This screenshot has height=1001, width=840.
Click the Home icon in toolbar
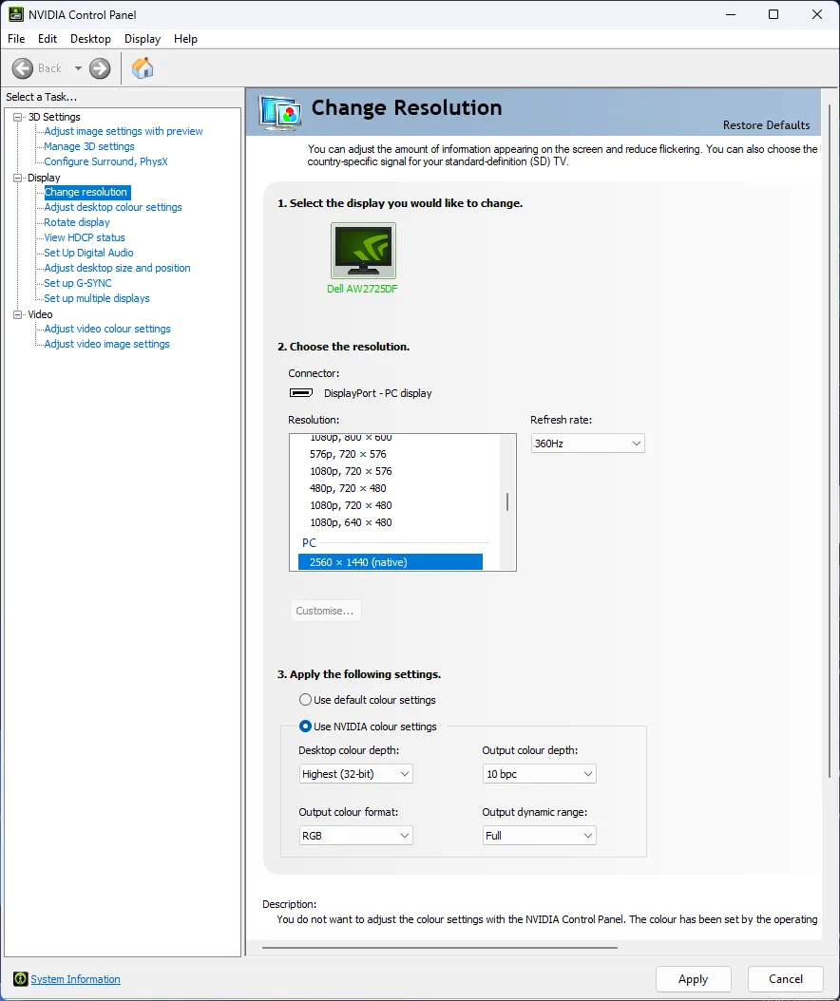tap(143, 68)
